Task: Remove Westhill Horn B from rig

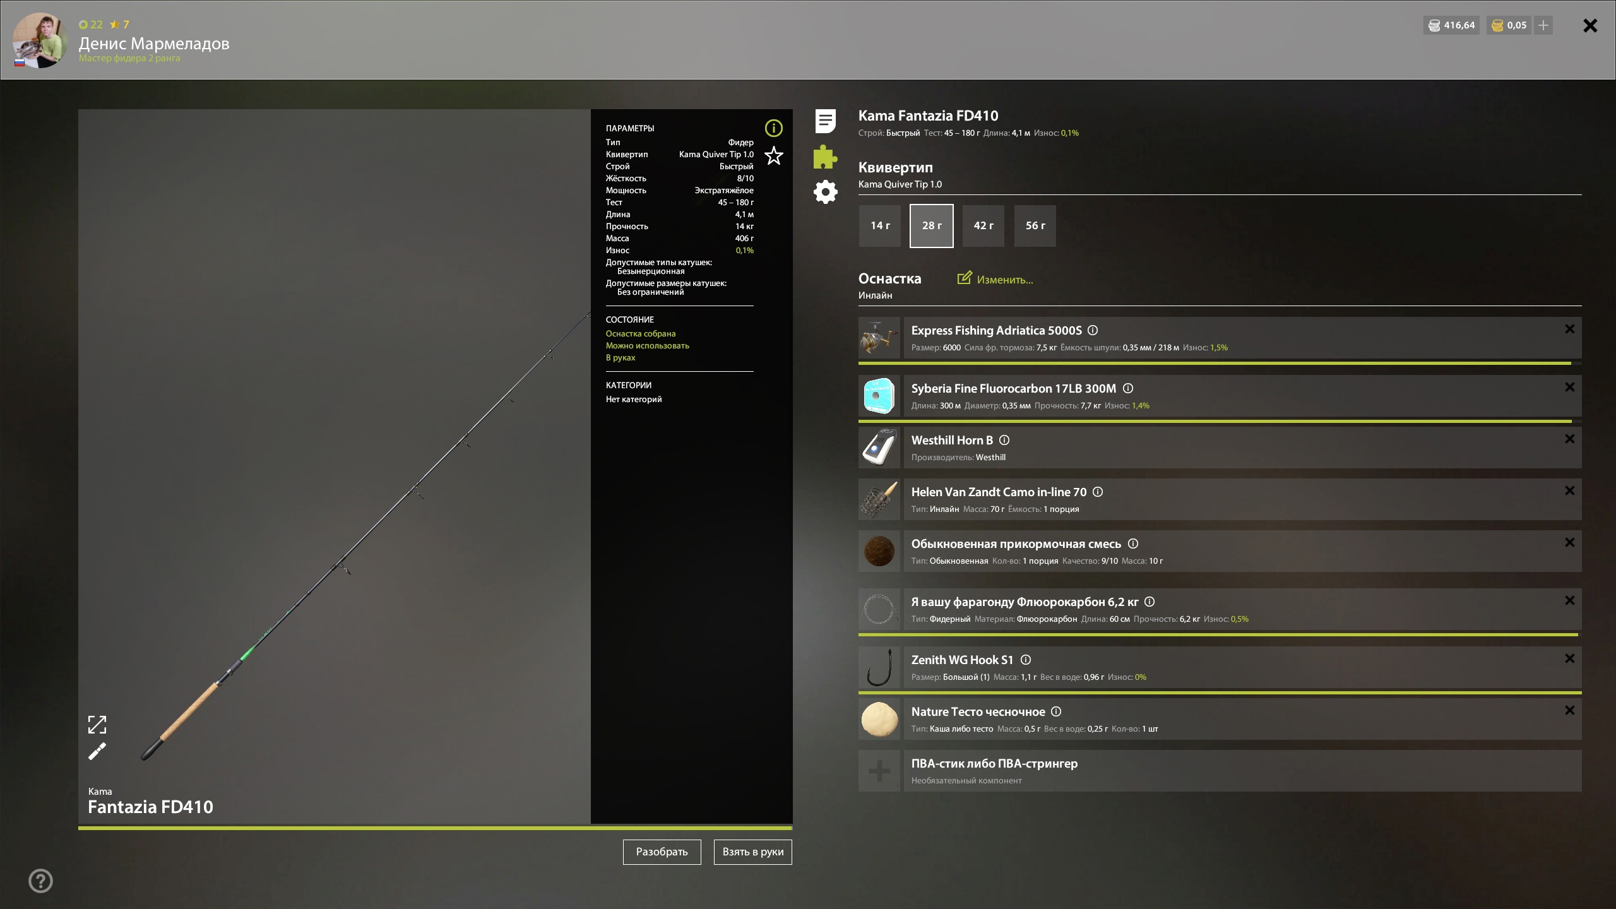Action: tap(1569, 439)
